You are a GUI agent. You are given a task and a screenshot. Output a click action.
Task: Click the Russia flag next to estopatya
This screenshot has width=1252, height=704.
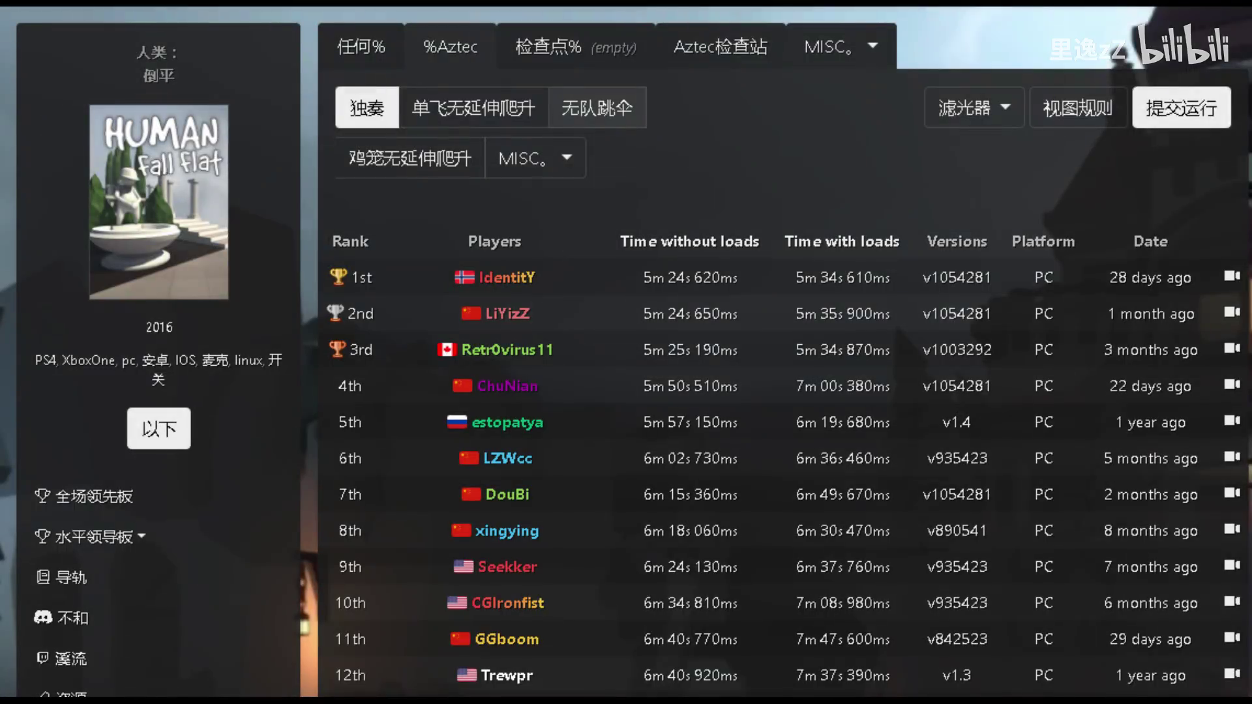(x=456, y=422)
